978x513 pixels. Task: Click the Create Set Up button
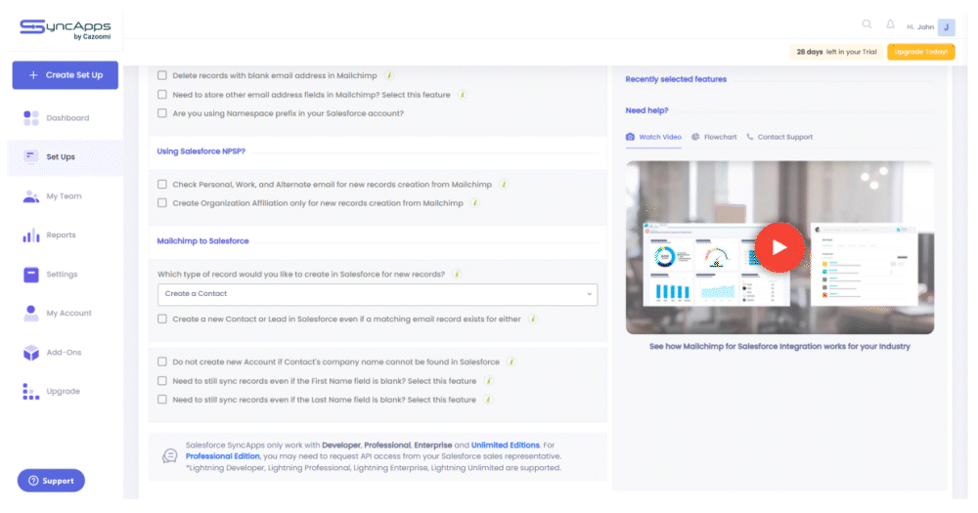[66, 75]
